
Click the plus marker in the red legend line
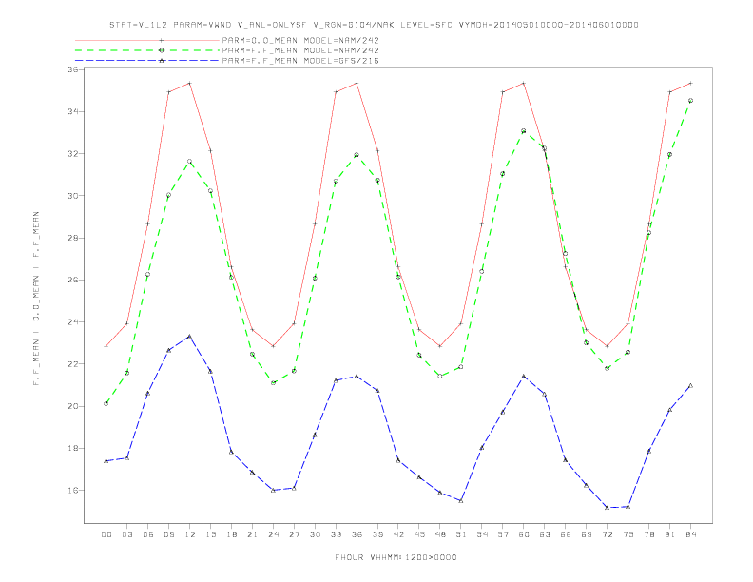[x=162, y=40]
